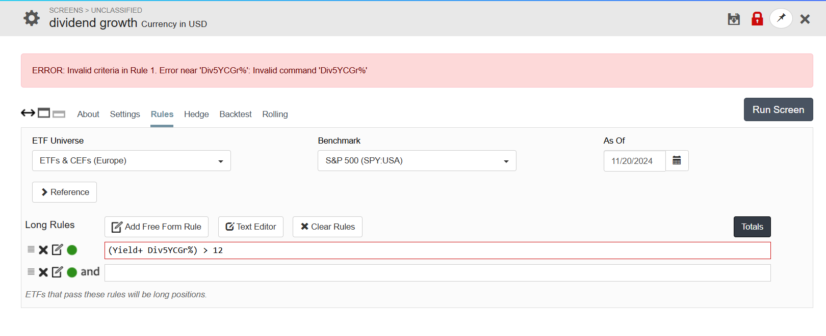Click Add Free Form Rule
This screenshot has height=336, width=826.
point(157,227)
